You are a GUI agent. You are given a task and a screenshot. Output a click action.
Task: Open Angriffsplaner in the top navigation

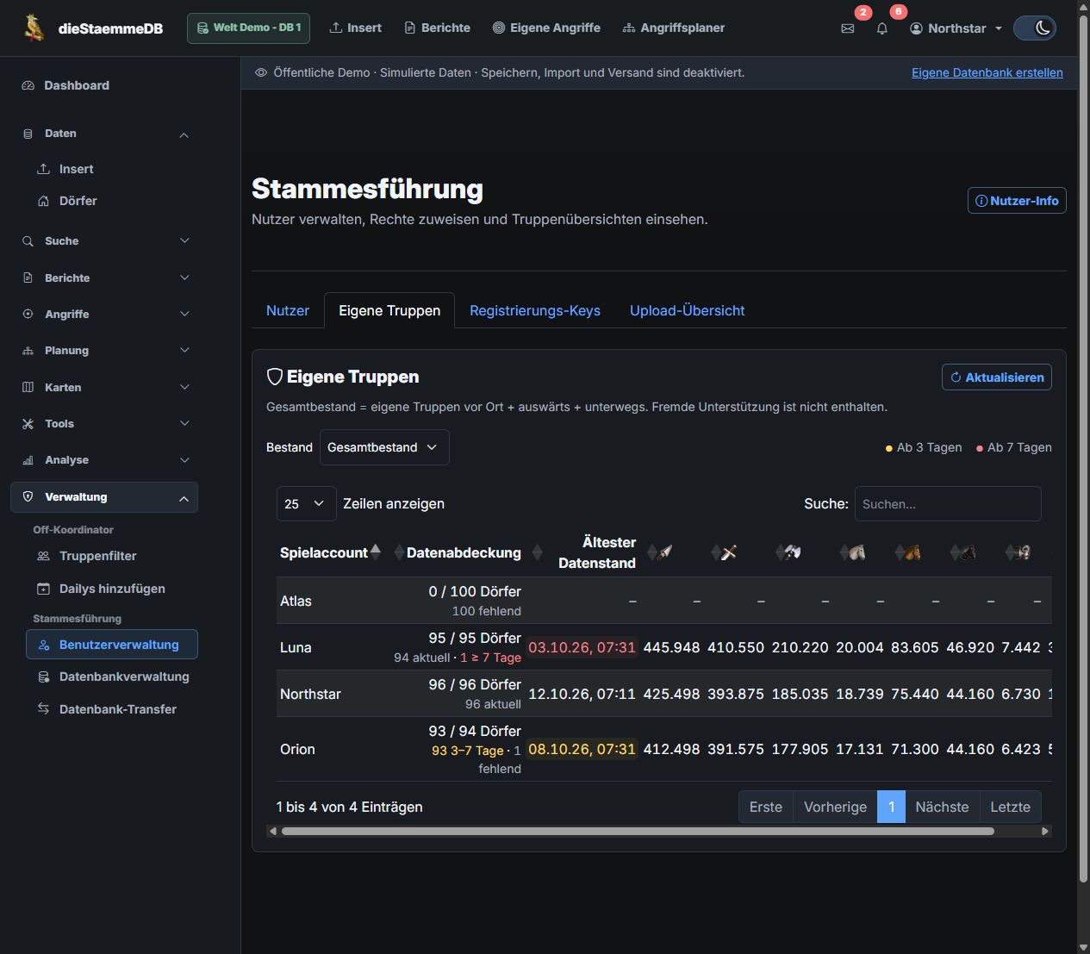674,28
